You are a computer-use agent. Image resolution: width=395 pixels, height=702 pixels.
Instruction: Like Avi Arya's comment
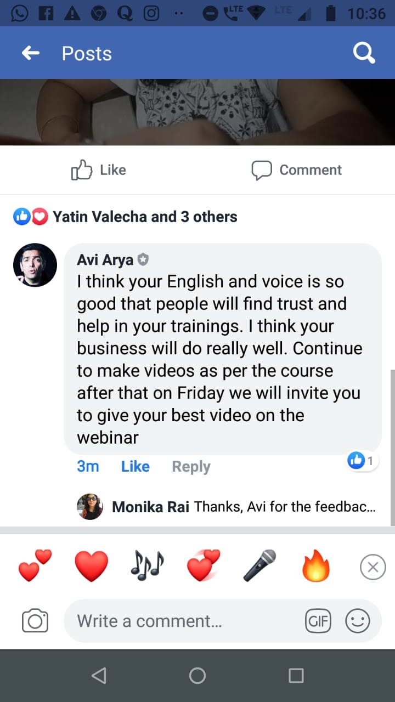pyautogui.click(x=135, y=466)
